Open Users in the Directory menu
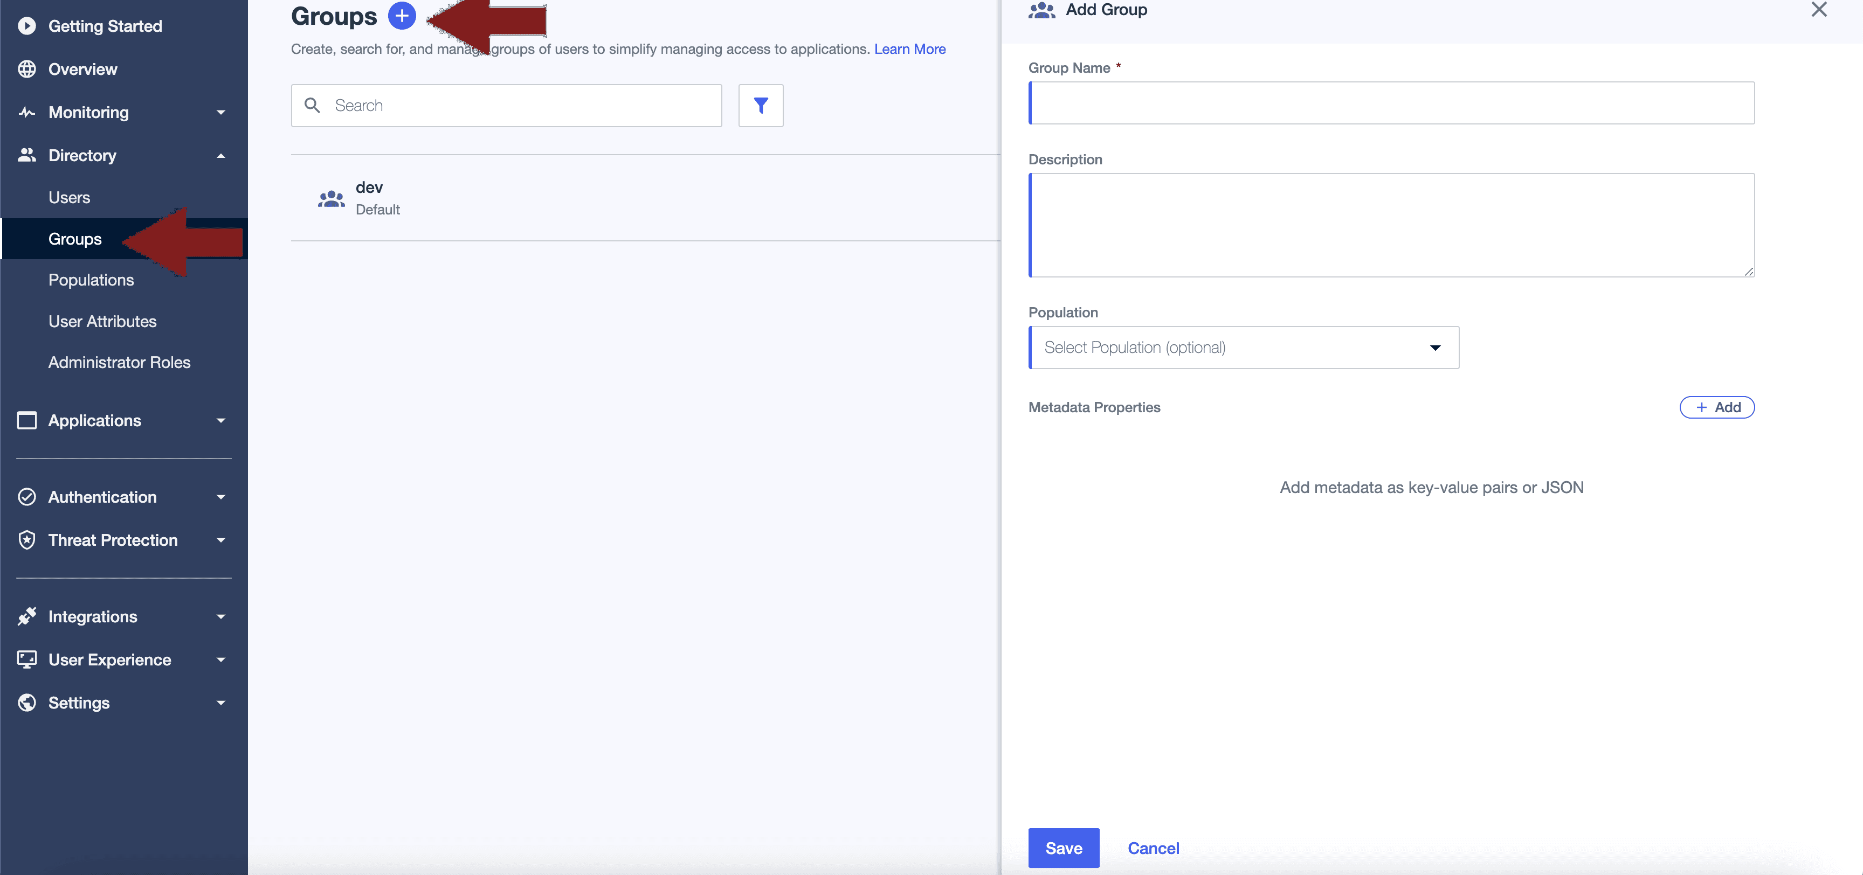The image size is (1863, 875). click(70, 197)
